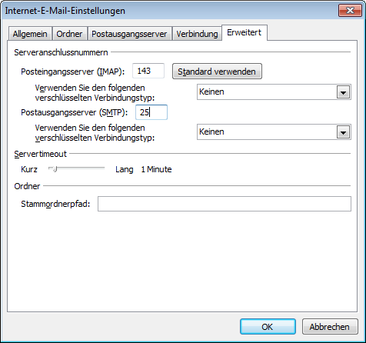
Task: Click the Standard verwenden button
Action: coord(217,72)
